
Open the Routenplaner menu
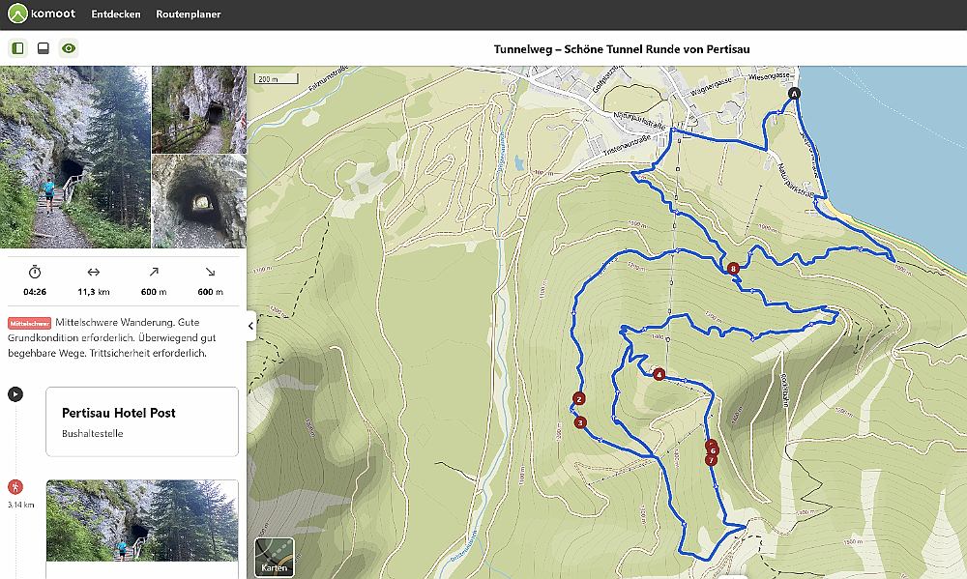[188, 14]
